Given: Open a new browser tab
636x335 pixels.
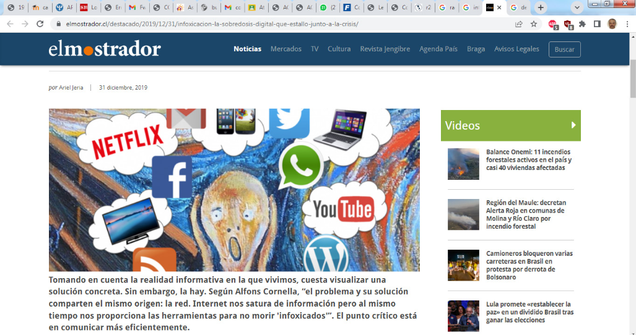Looking at the screenshot, I should click(x=541, y=7).
